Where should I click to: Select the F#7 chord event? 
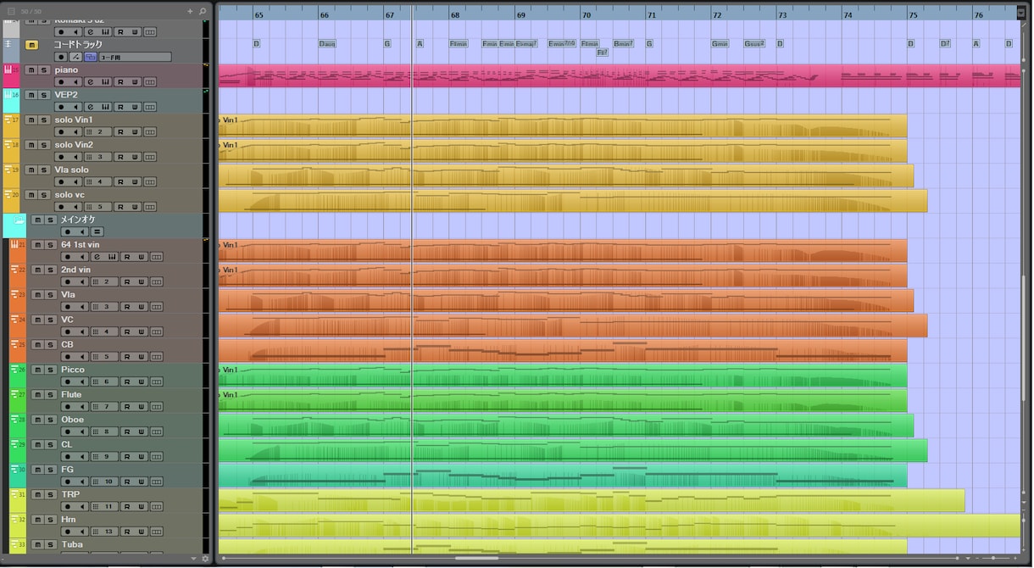pyautogui.click(x=602, y=53)
